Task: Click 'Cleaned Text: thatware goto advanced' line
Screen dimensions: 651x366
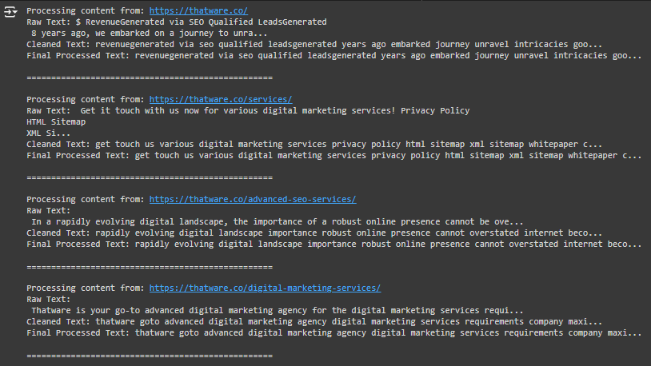Action: click(x=314, y=322)
